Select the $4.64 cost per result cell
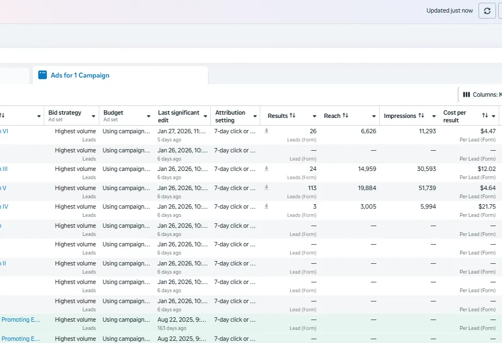This screenshot has height=343, width=502. point(487,188)
